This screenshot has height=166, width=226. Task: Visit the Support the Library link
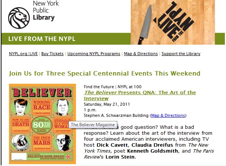(181, 54)
